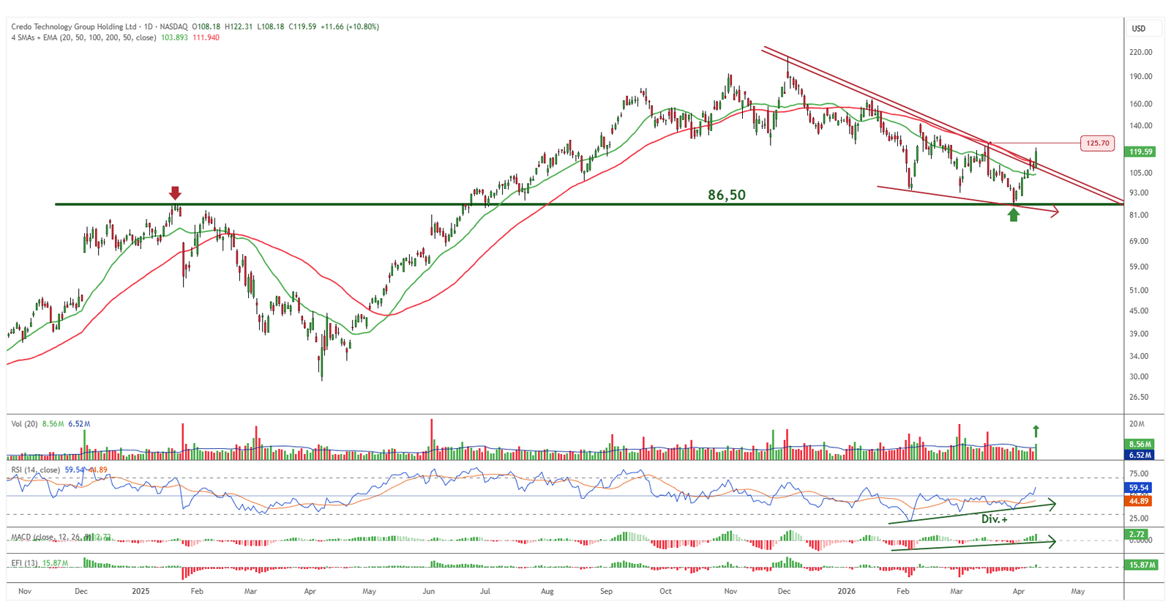The image size is (1171, 613).
Task: Click the 2026 label on the time axis
Action: (846, 591)
